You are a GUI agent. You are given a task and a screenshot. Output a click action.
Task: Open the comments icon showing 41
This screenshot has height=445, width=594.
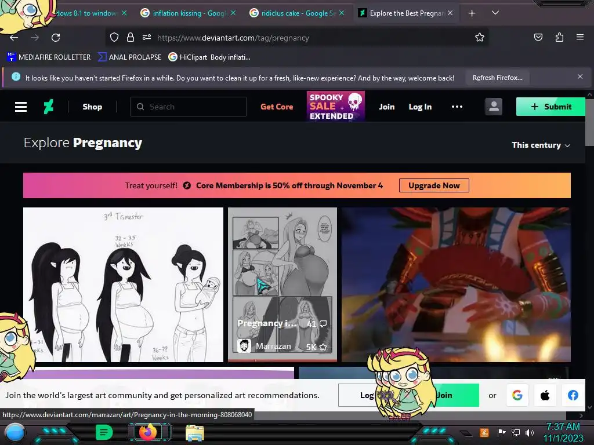[x=317, y=323]
